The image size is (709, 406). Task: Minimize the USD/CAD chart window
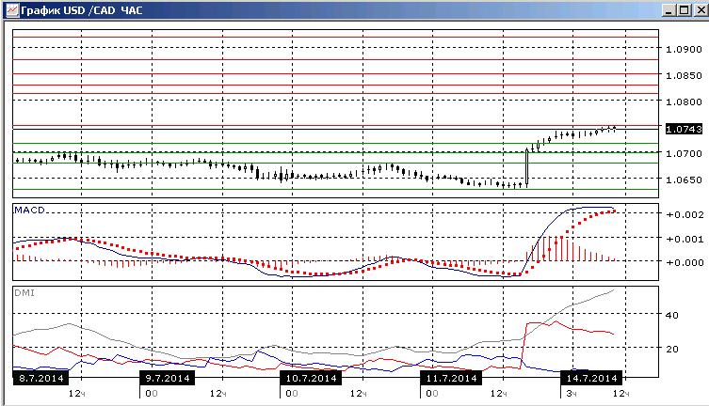point(669,10)
